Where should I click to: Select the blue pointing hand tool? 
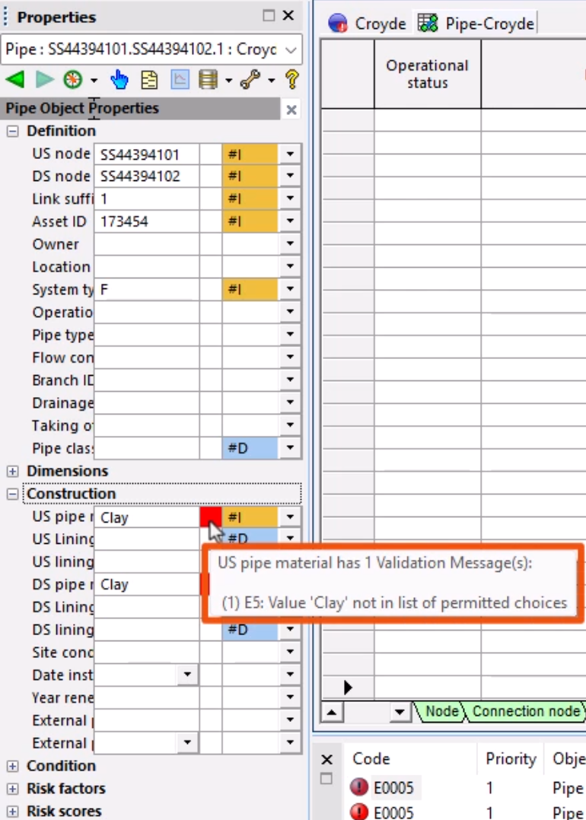tap(119, 80)
